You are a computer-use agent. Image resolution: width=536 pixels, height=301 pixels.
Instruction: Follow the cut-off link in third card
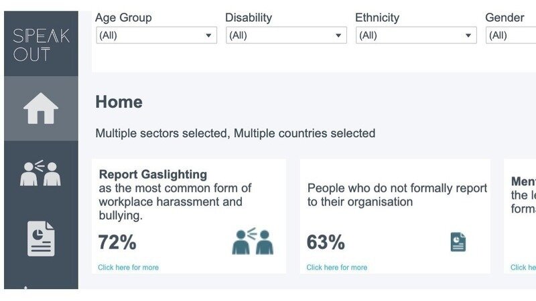point(523,267)
